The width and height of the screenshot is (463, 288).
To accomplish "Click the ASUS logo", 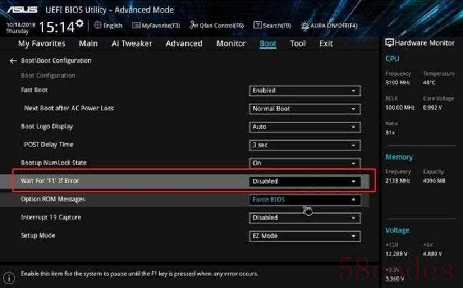I will point(22,10).
